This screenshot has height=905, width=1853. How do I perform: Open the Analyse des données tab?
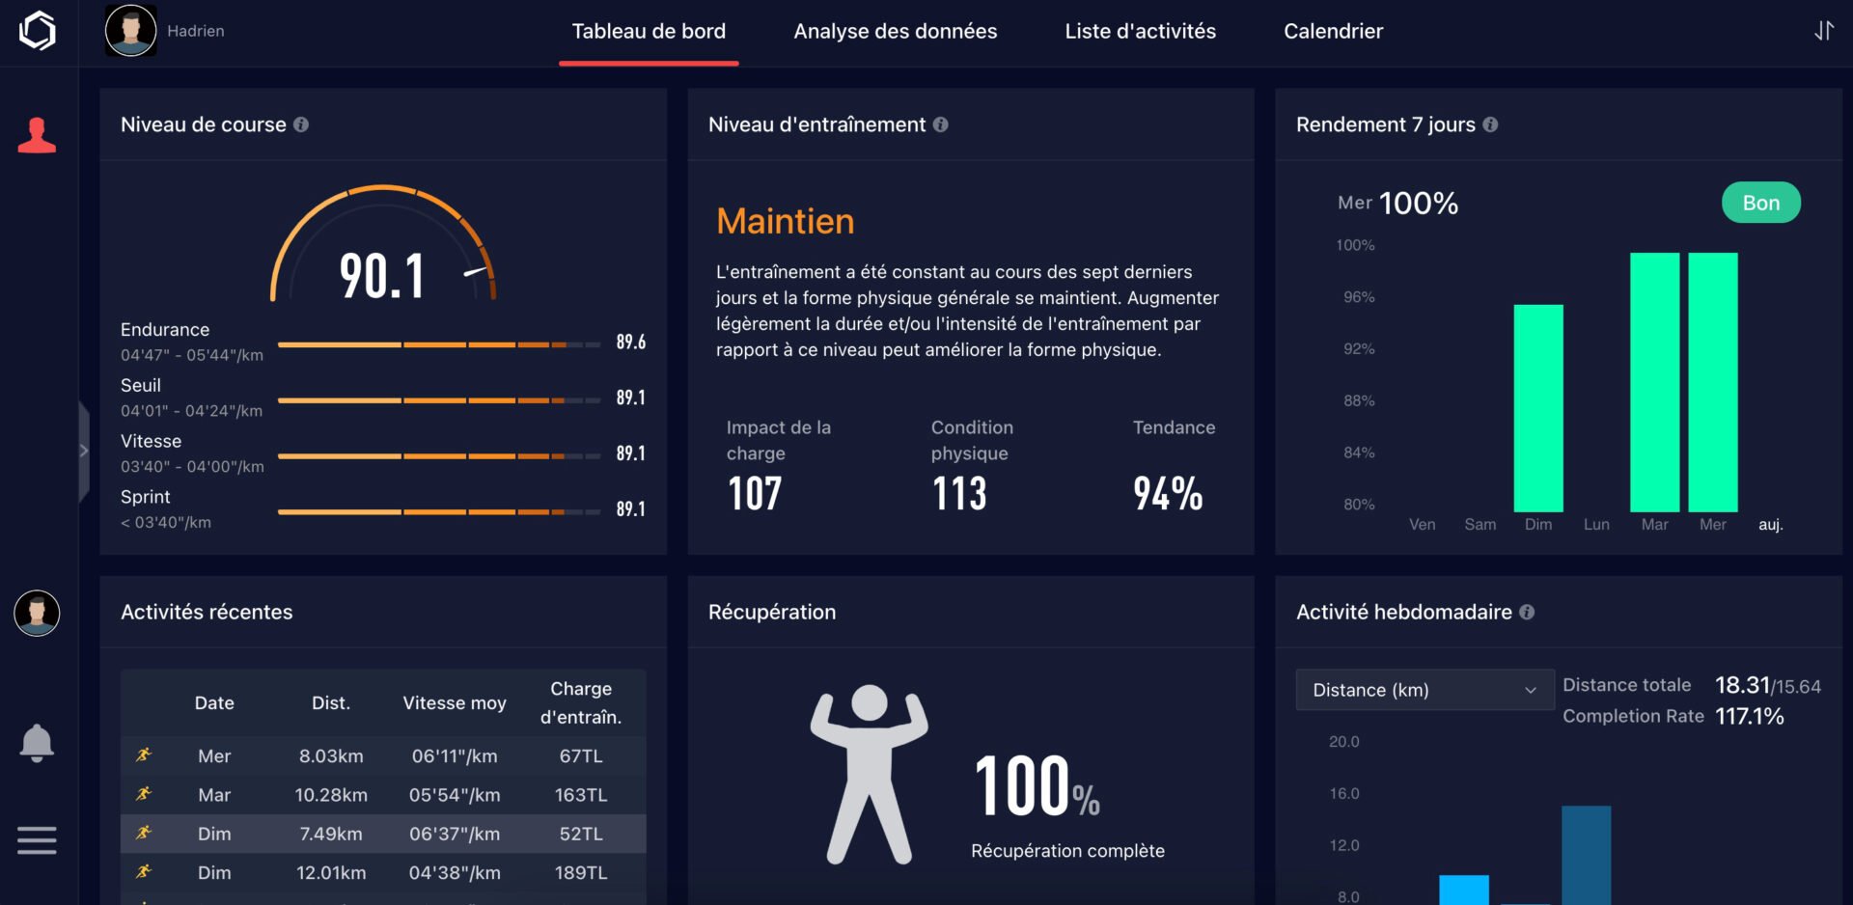(x=896, y=31)
